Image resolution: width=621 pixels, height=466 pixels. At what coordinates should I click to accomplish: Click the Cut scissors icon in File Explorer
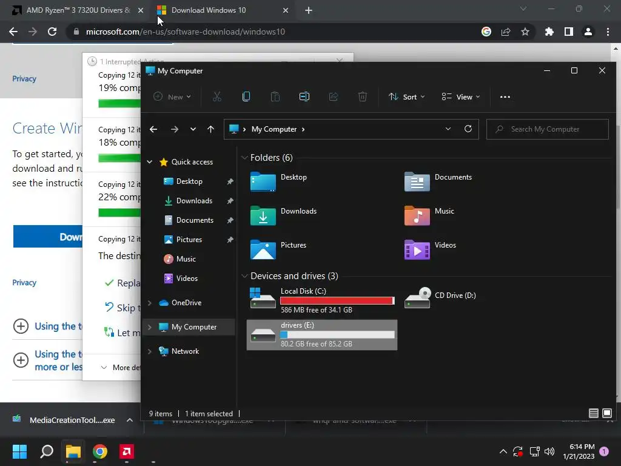tap(217, 96)
